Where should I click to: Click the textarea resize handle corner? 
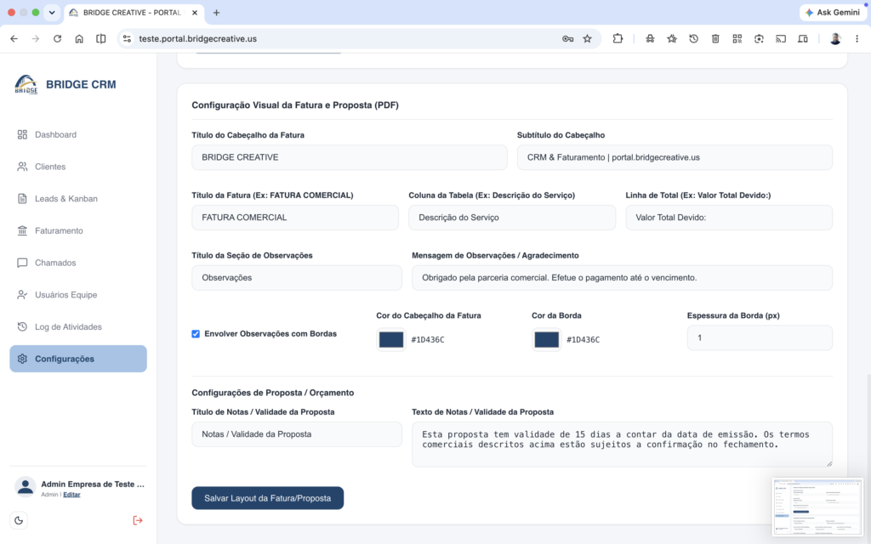[x=829, y=463]
